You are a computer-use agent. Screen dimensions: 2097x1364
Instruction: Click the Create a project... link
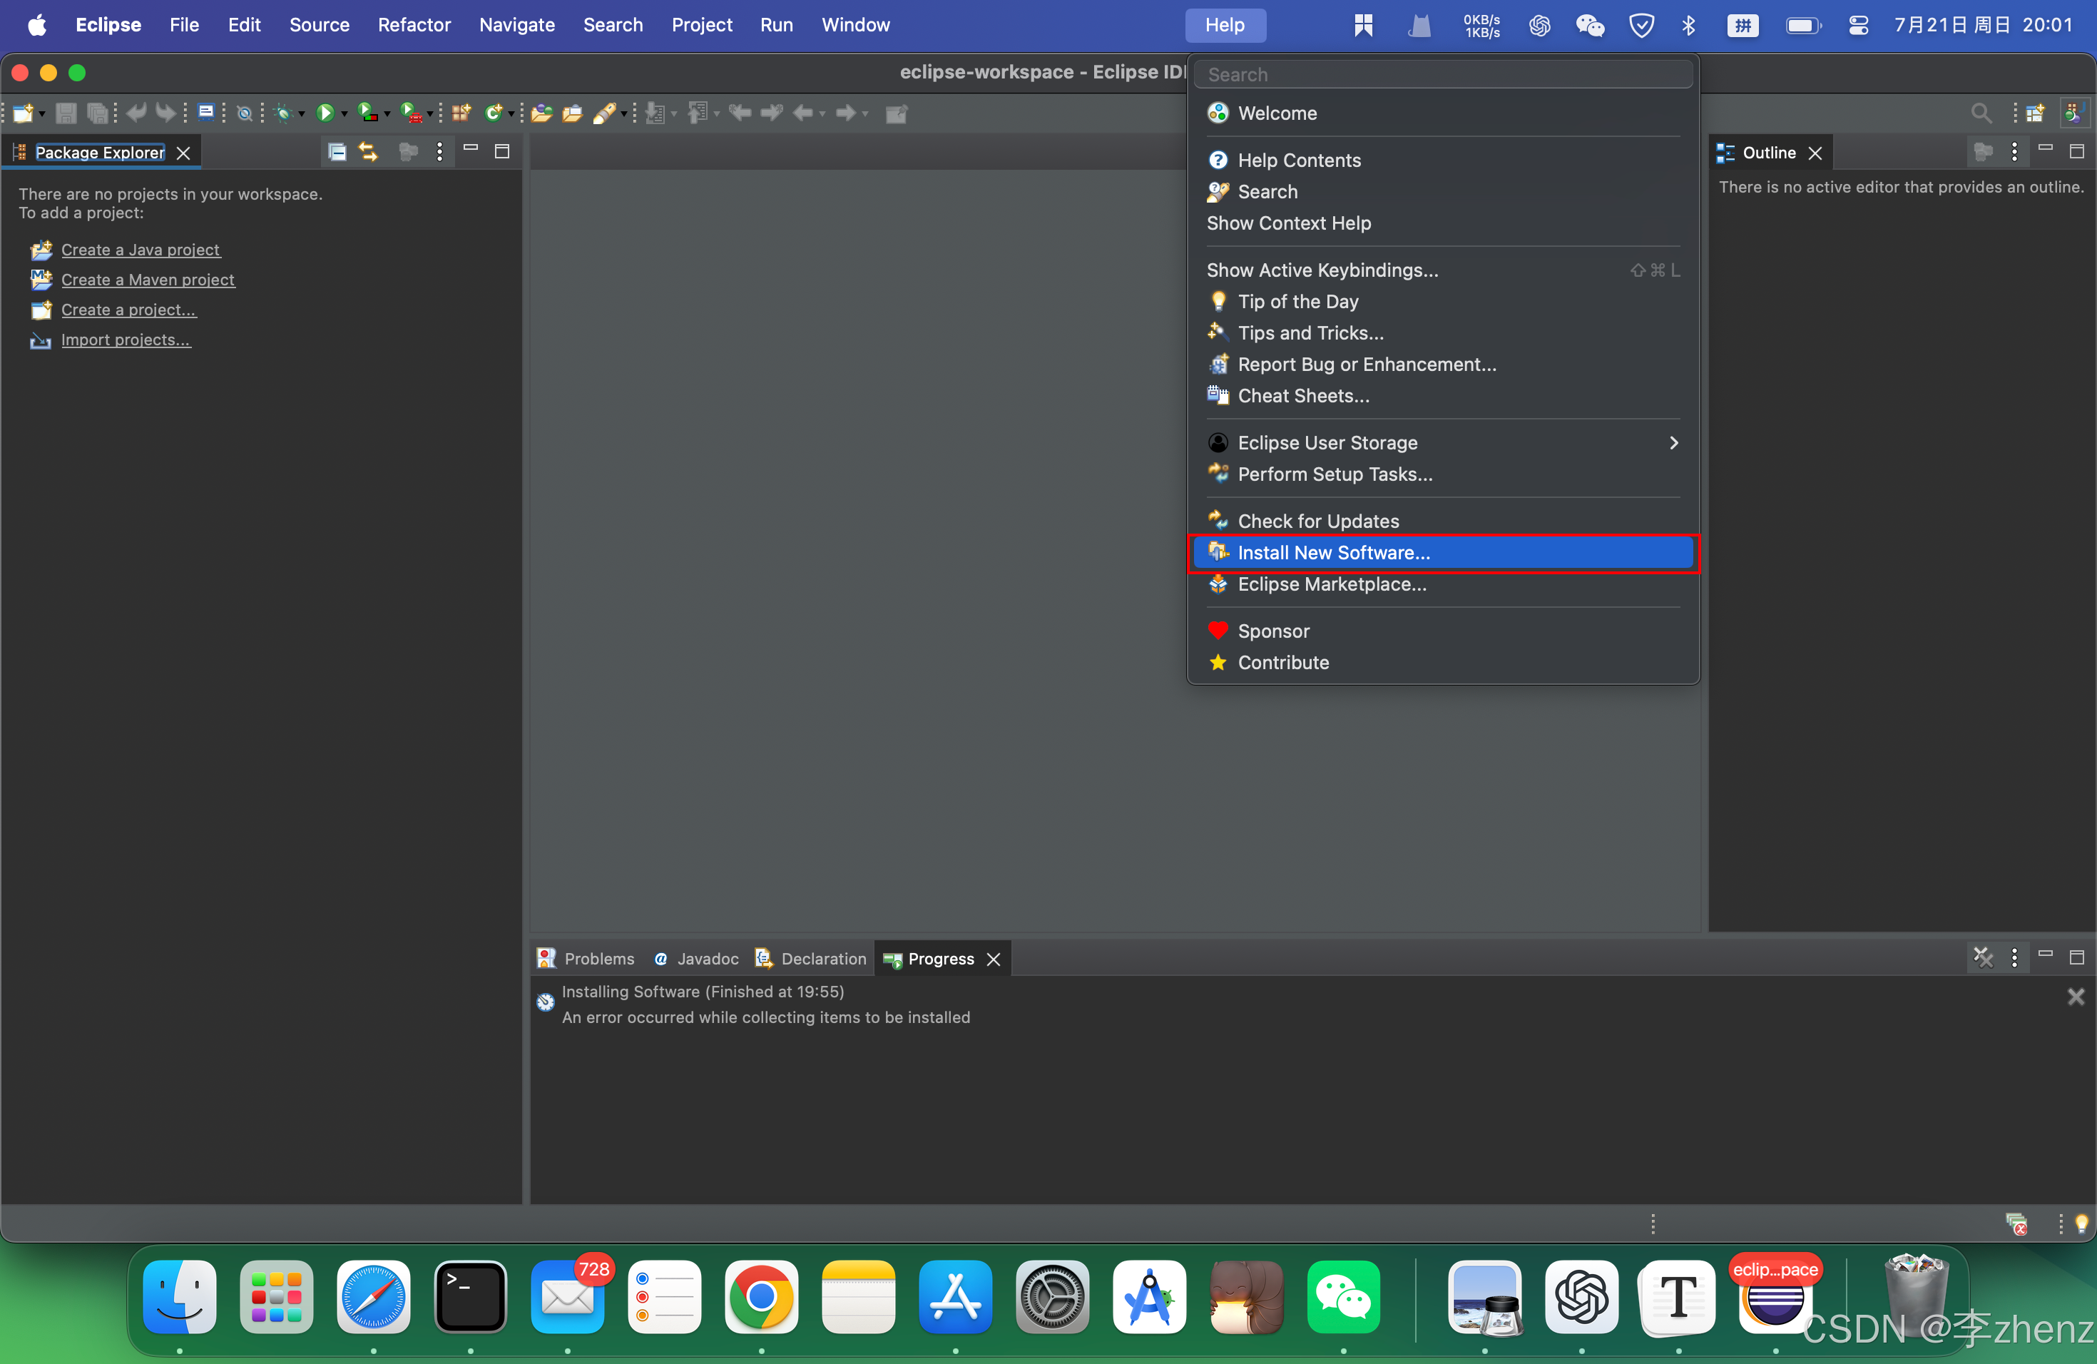[x=128, y=310]
